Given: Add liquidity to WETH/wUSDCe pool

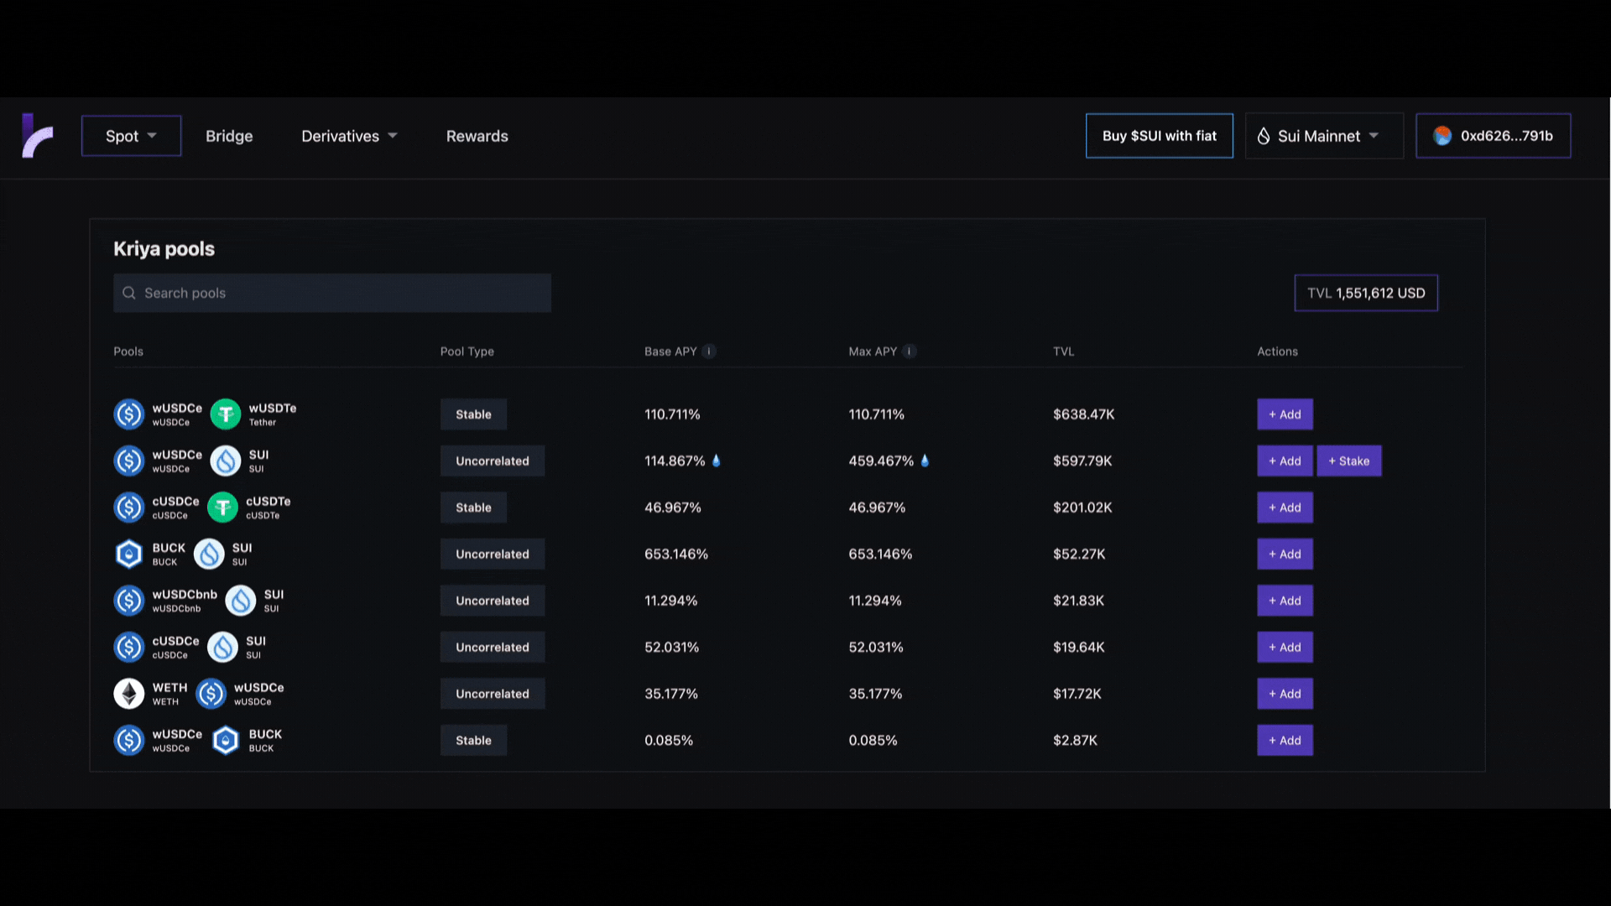Looking at the screenshot, I should [x=1285, y=694].
